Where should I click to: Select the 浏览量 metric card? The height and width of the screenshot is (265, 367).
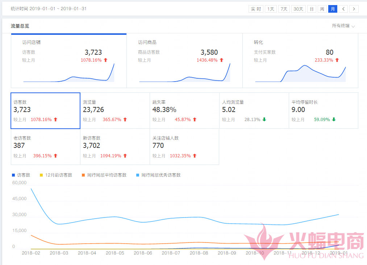(x=115, y=111)
